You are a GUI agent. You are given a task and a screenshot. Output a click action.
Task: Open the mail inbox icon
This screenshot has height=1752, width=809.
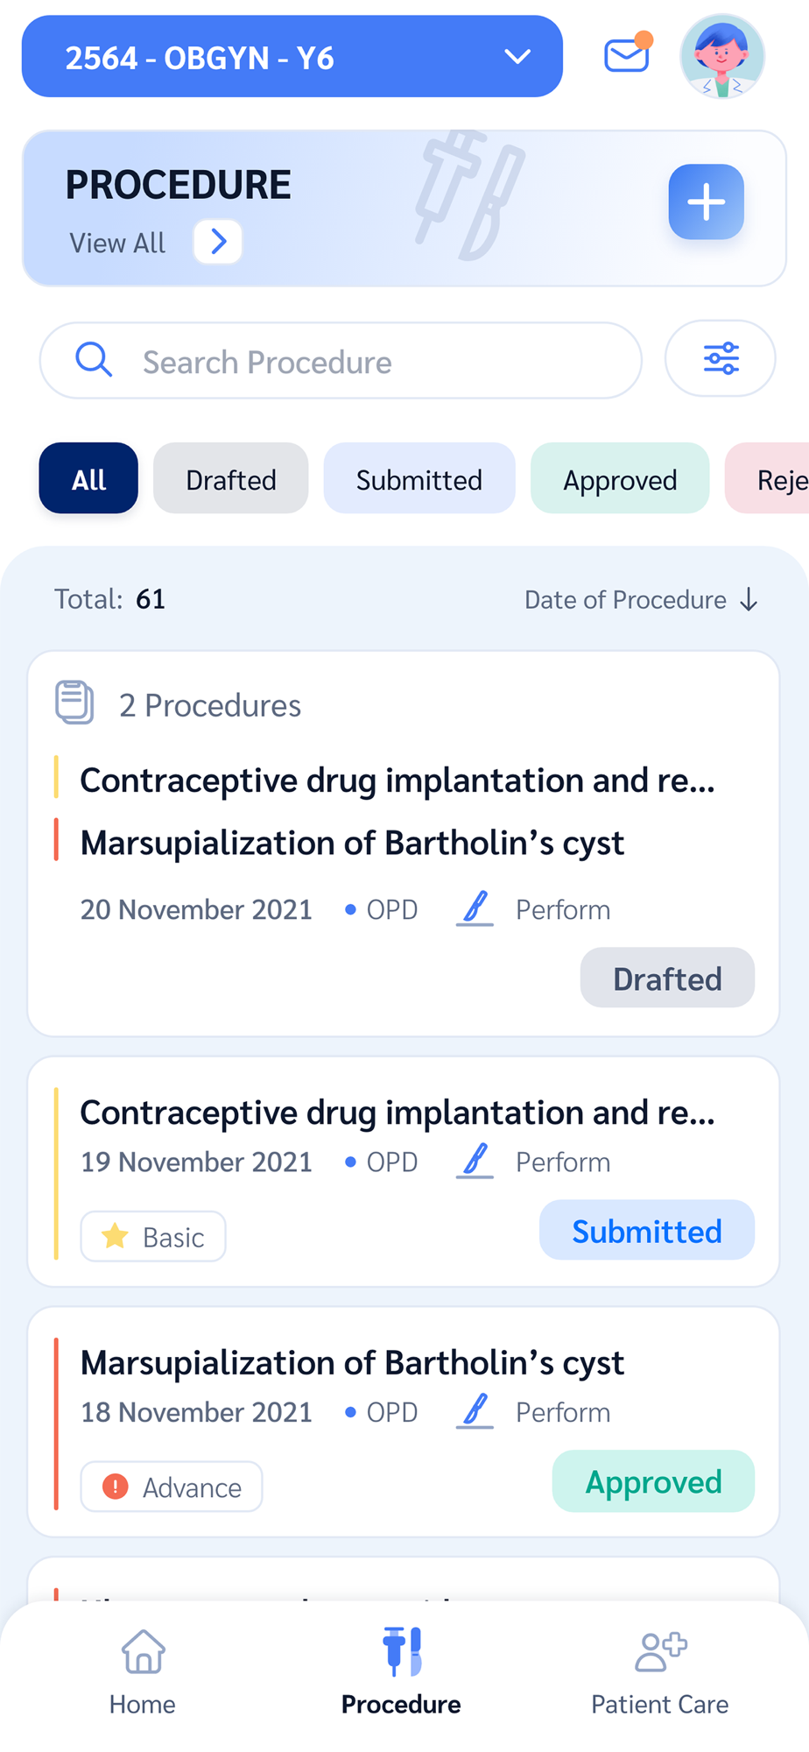click(x=627, y=56)
